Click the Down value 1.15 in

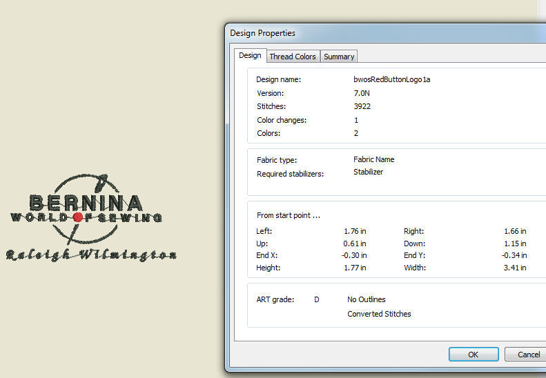click(515, 243)
